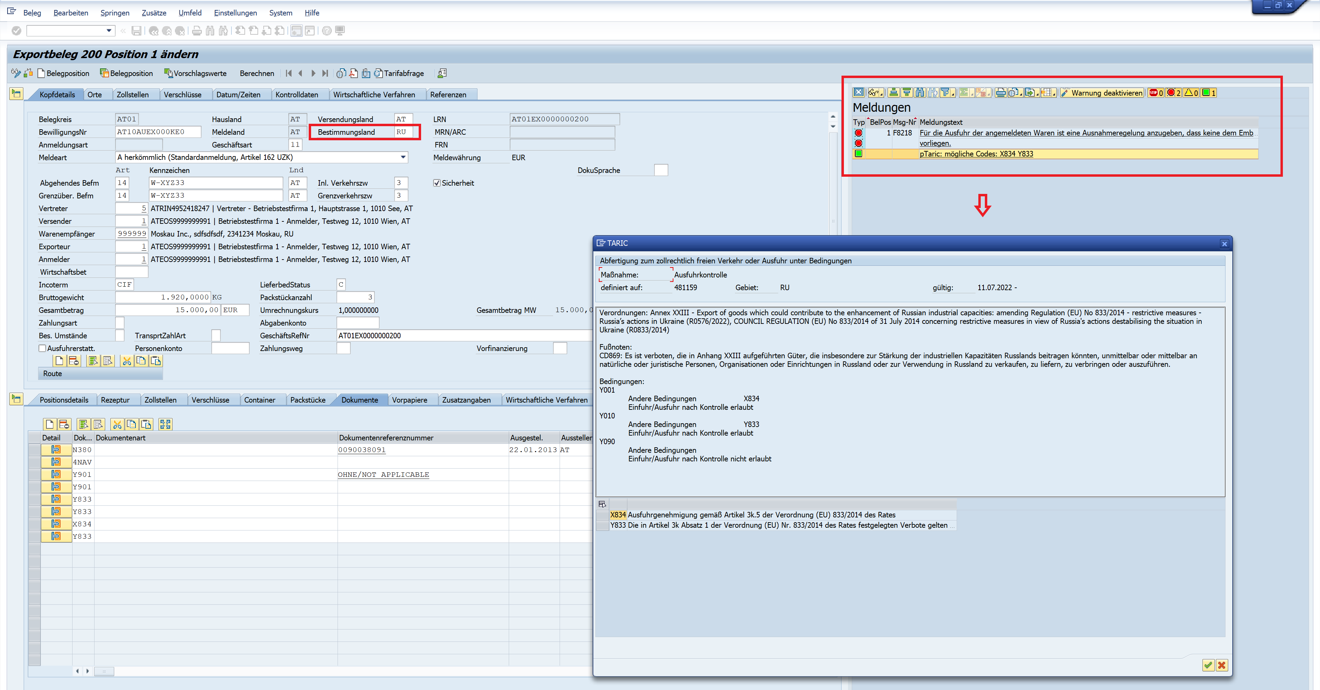The height and width of the screenshot is (690, 1320).
Task: Click the Tarifabfrage toolbar button
Action: (x=399, y=73)
